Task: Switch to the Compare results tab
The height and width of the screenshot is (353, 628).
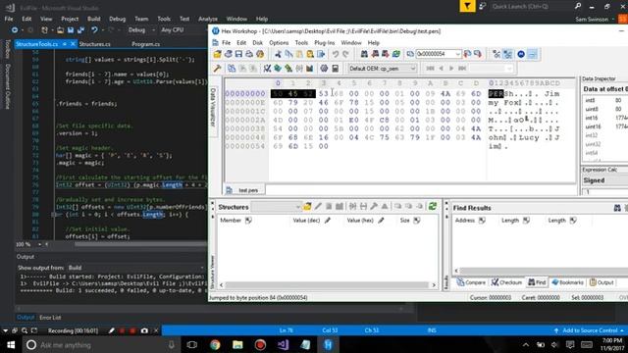Action: click(471, 282)
